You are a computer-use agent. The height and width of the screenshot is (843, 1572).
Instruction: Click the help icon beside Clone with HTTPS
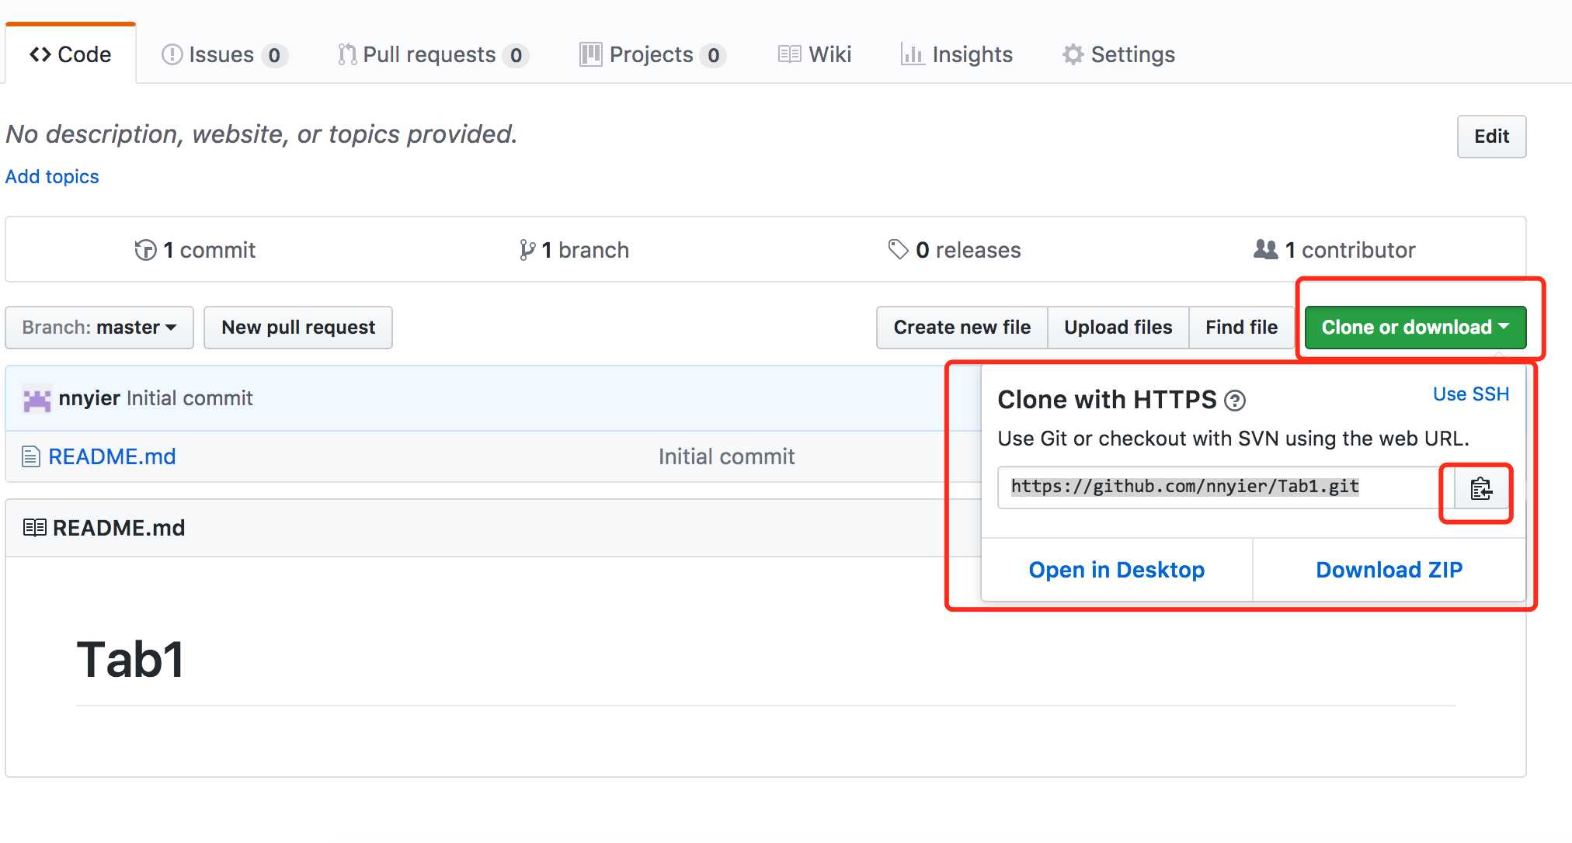click(1235, 401)
